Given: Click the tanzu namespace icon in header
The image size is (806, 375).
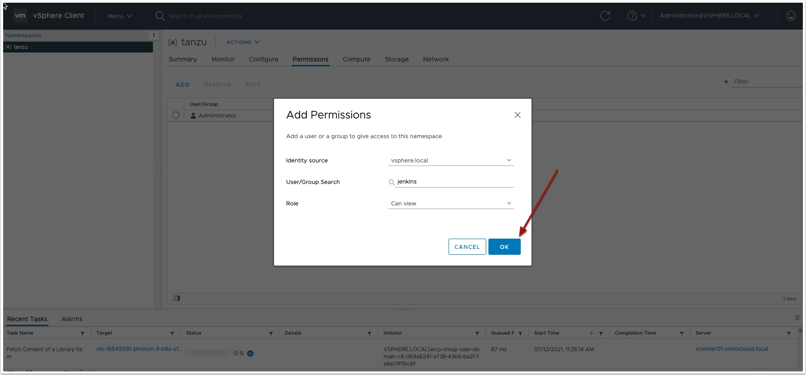Looking at the screenshot, I should (173, 43).
